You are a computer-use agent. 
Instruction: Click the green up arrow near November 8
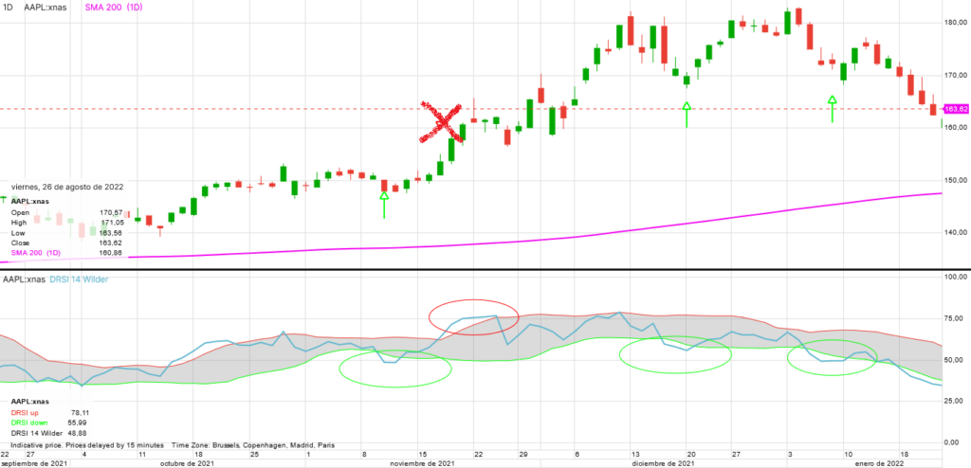(x=384, y=205)
